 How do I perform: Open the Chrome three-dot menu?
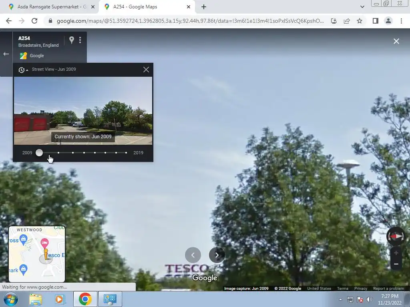tap(401, 21)
